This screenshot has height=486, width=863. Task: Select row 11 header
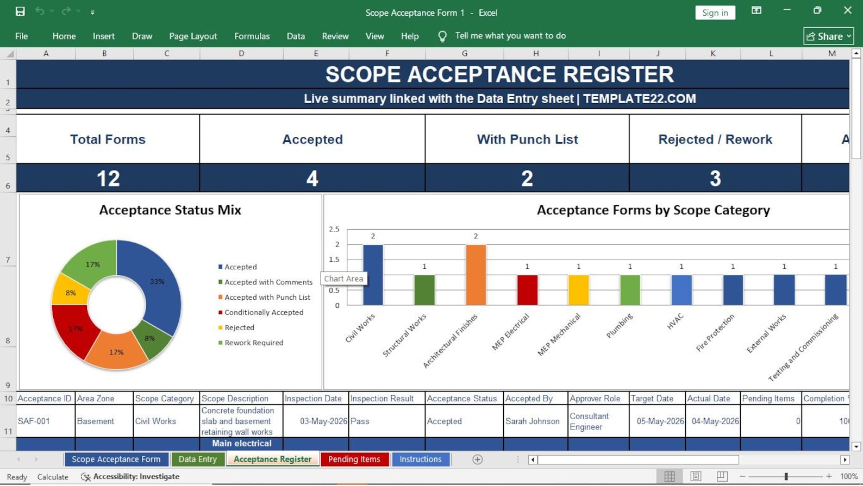8,421
